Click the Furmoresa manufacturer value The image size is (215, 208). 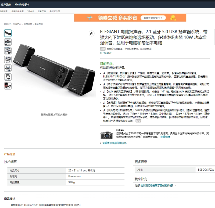tap(74, 176)
